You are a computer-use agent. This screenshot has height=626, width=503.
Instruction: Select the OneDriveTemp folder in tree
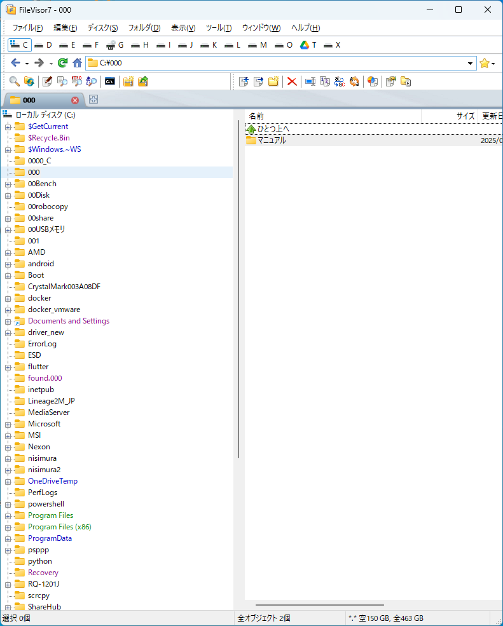53,482
